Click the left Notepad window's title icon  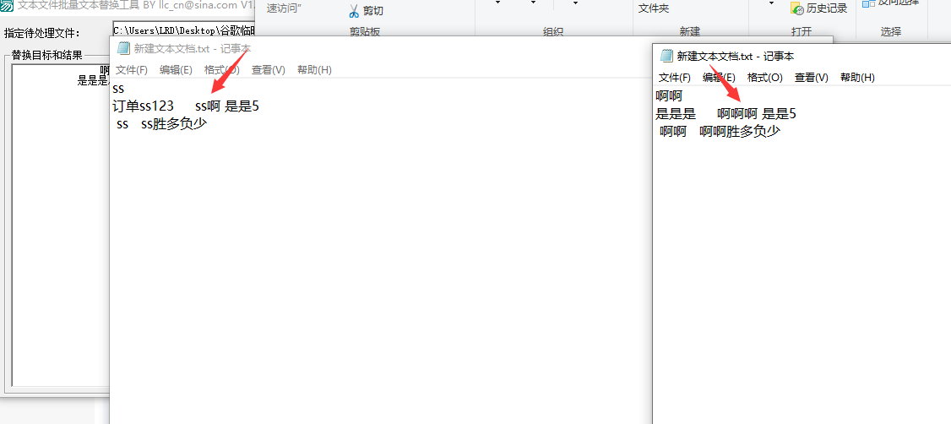click(x=123, y=49)
